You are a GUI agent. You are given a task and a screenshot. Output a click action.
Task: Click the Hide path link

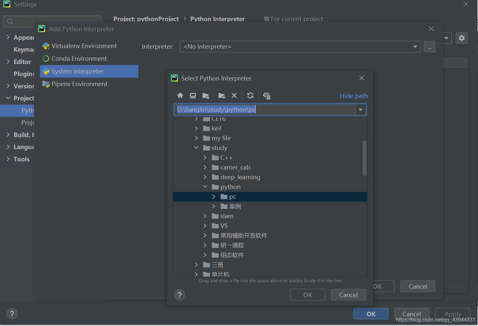tap(354, 96)
